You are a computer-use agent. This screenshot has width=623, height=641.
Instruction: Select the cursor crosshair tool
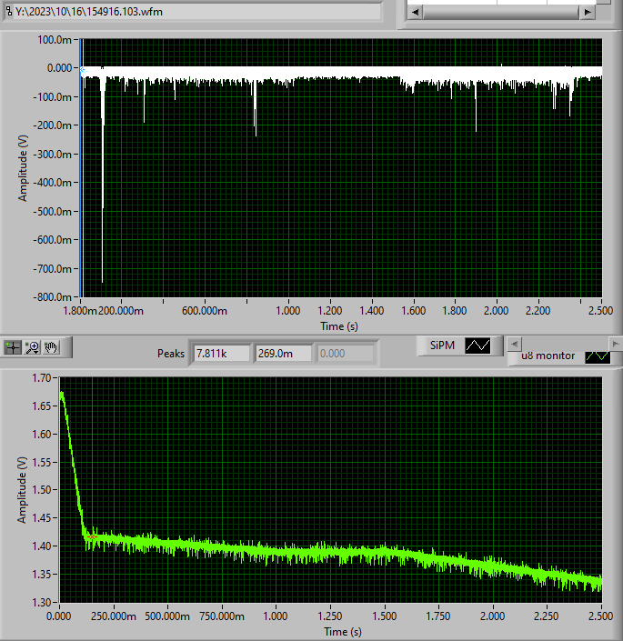pos(13,347)
